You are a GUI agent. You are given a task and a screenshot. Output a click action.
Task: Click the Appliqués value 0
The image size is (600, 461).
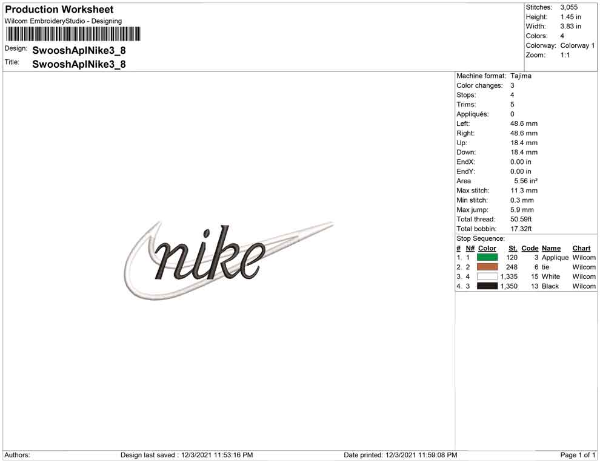512,114
